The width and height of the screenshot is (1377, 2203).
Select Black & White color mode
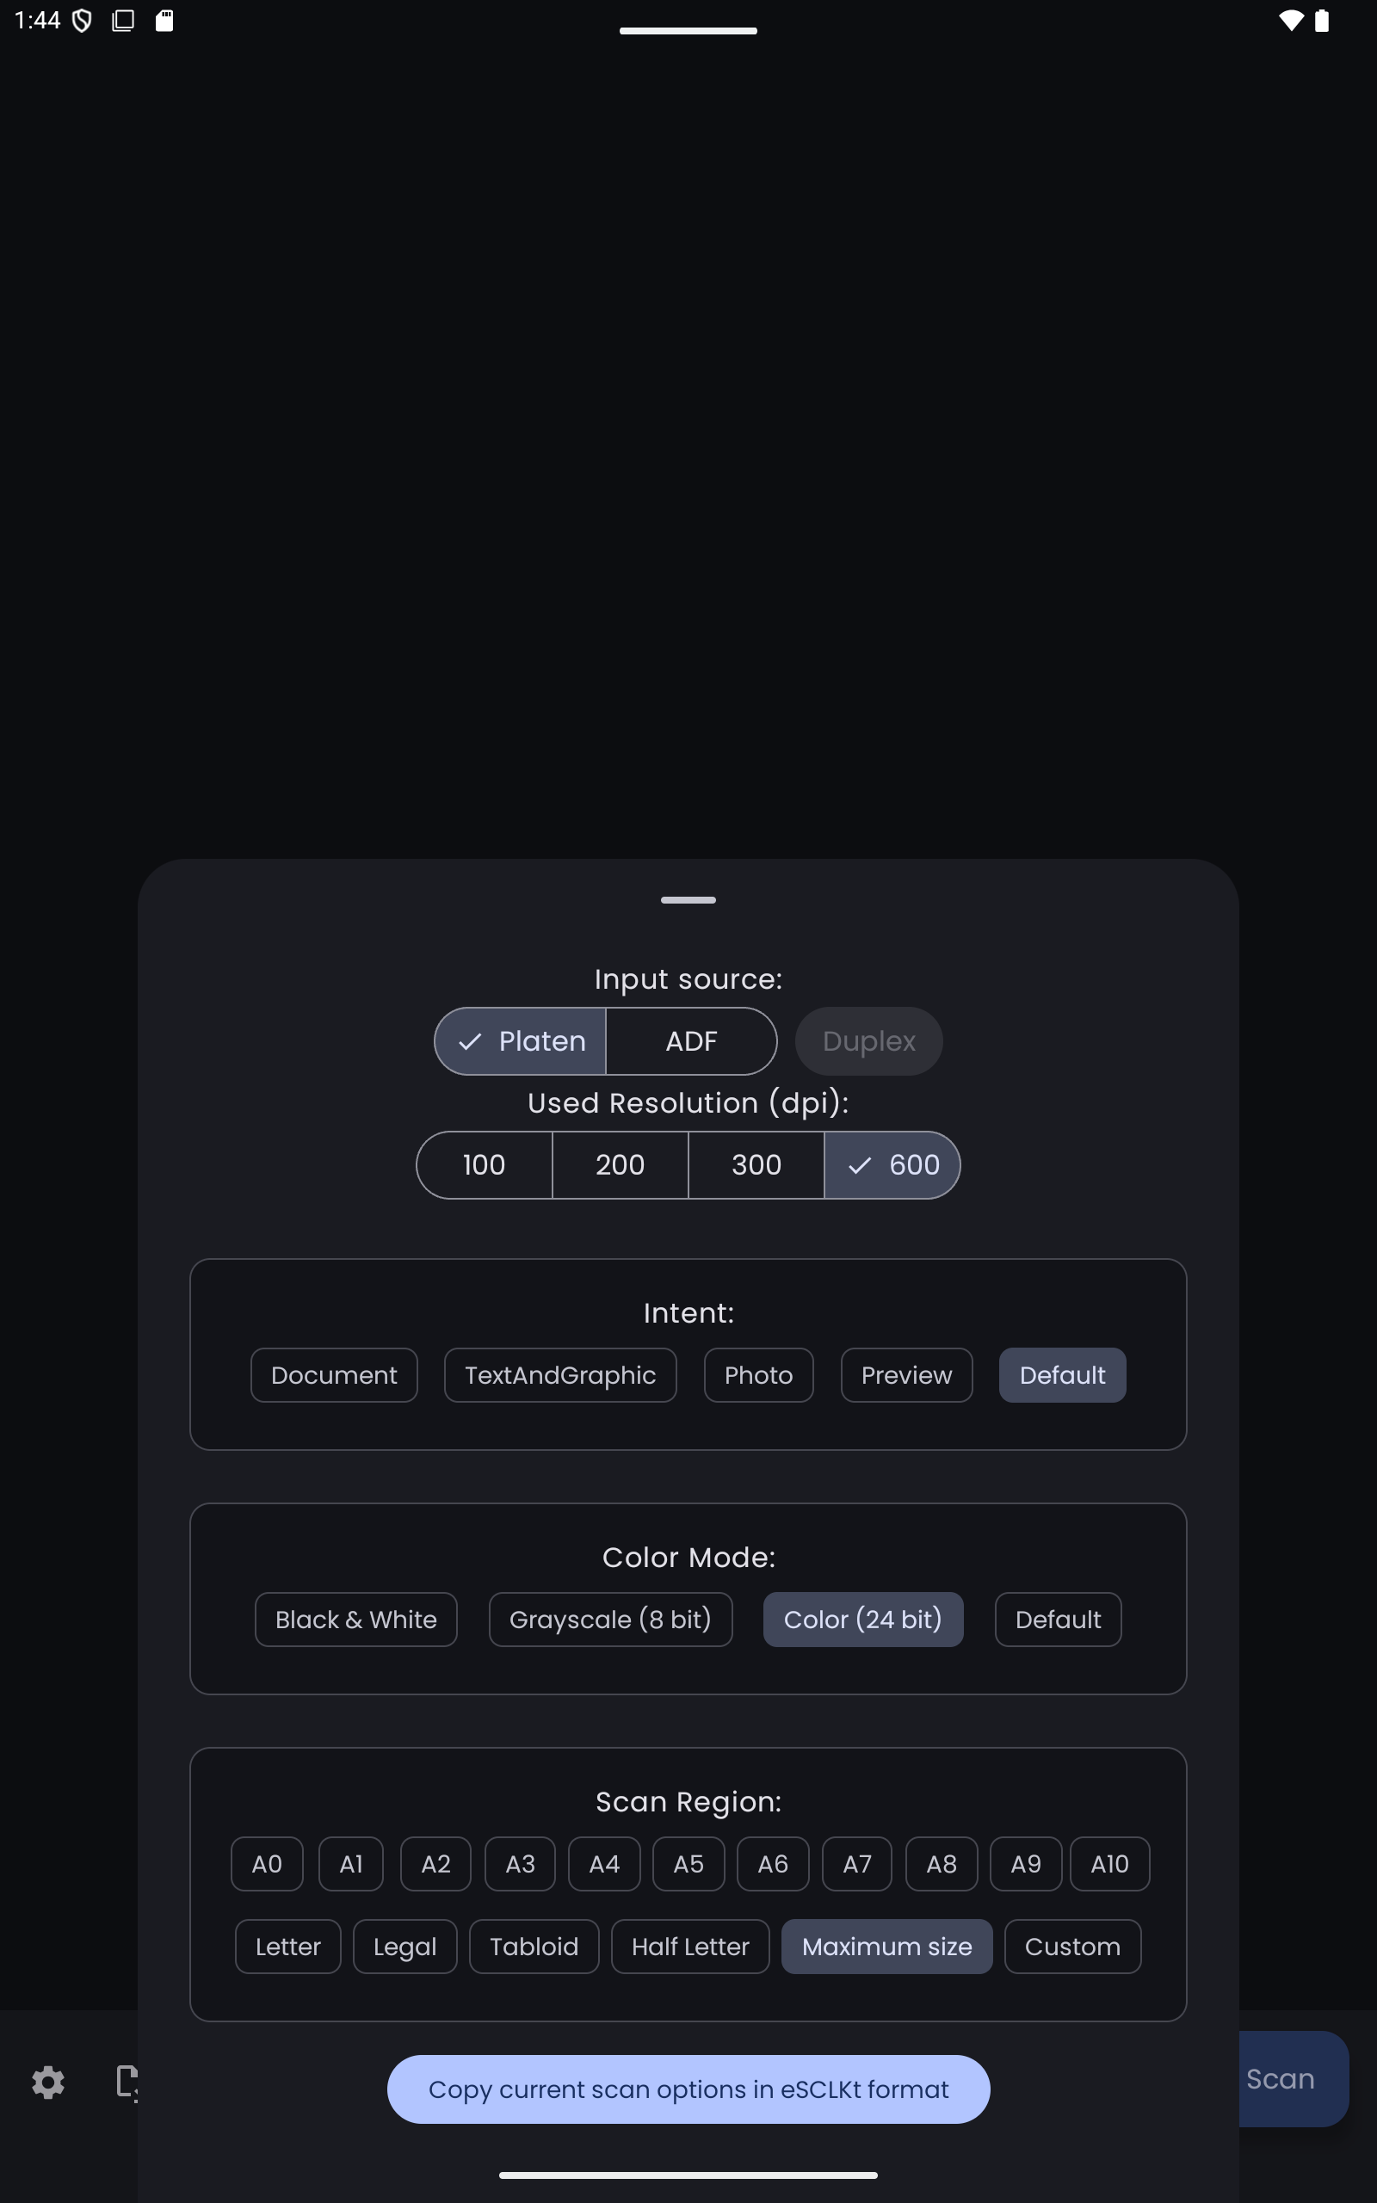tap(355, 1619)
